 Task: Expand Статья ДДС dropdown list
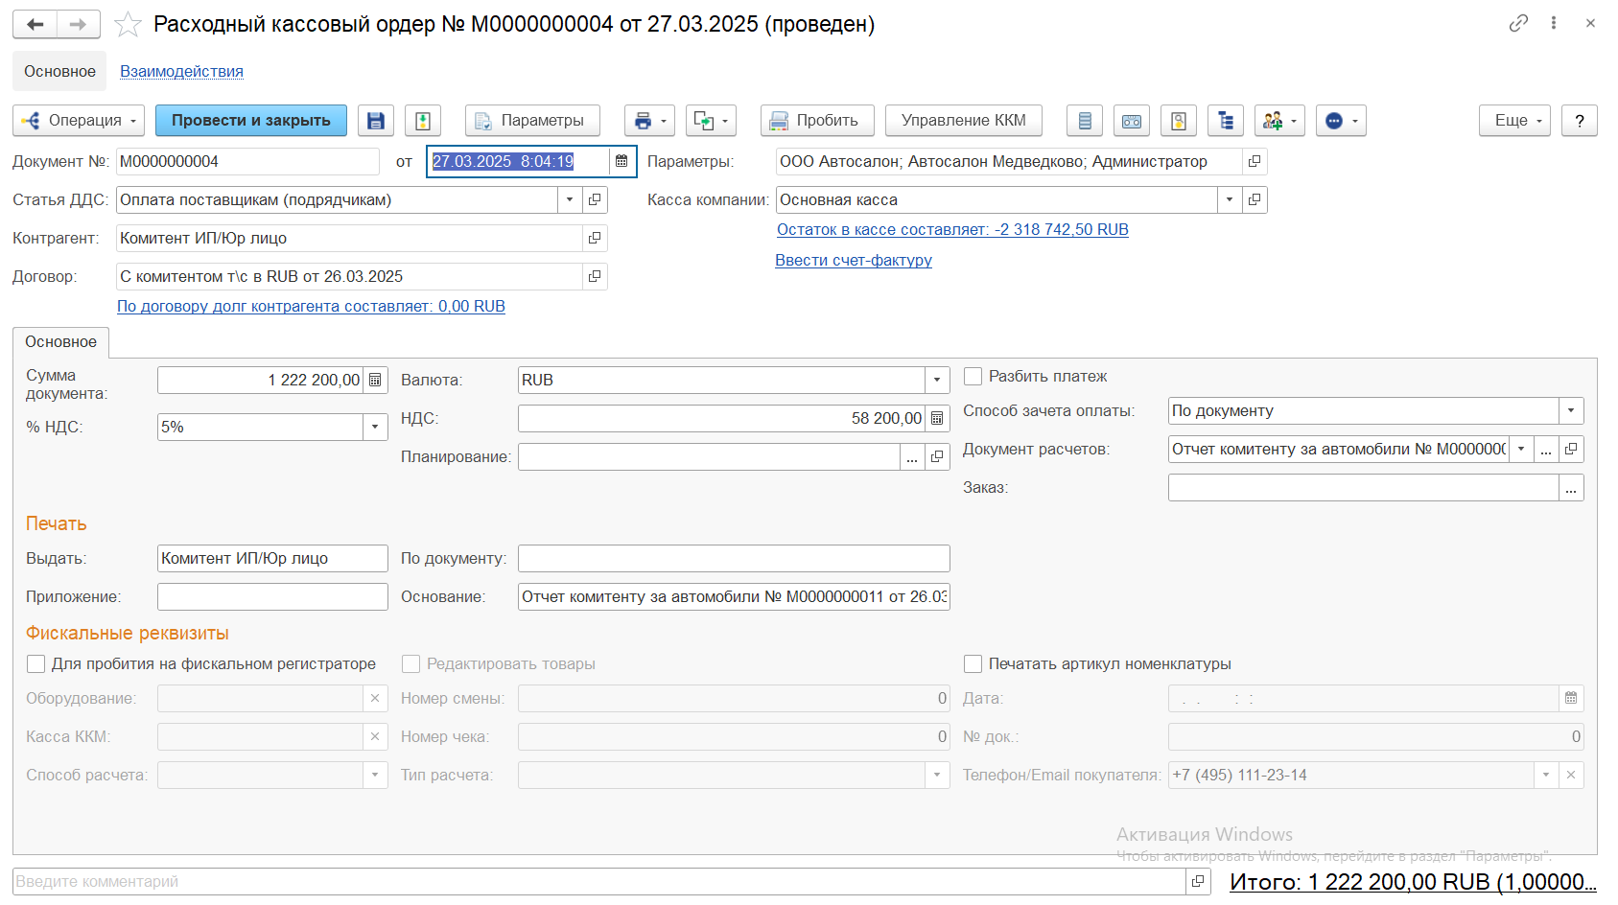(570, 199)
